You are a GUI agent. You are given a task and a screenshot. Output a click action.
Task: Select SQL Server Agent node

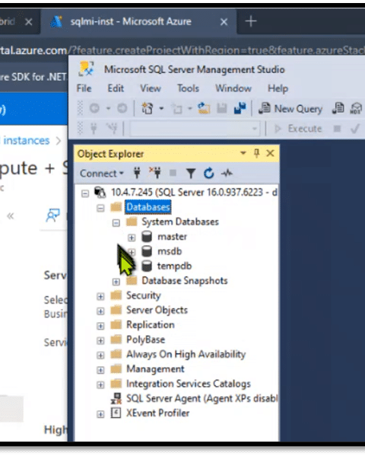point(202,398)
